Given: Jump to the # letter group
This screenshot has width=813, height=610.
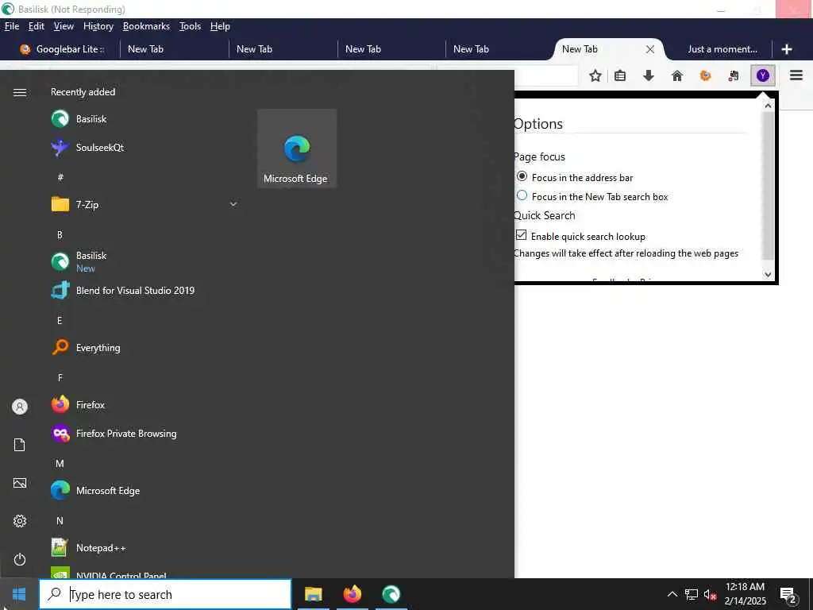Looking at the screenshot, I should tap(60, 177).
